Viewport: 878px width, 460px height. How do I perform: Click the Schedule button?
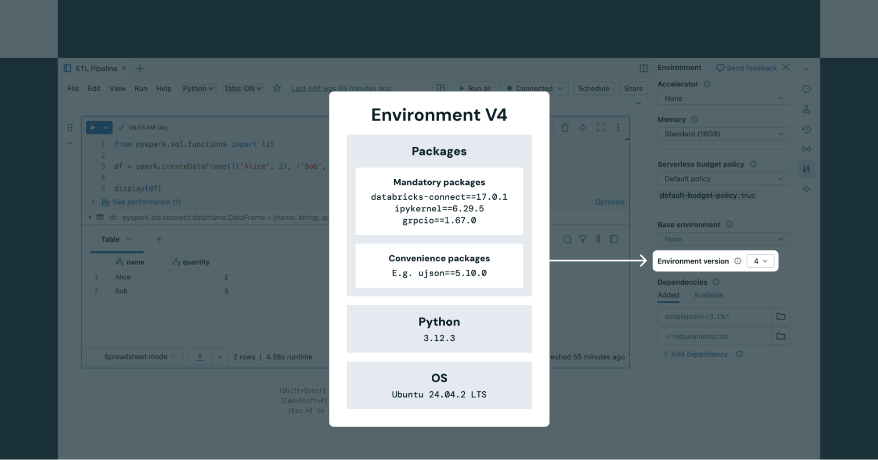pyautogui.click(x=593, y=88)
